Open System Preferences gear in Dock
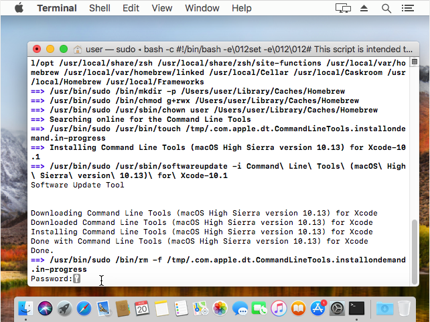This screenshot has height=322, width=430. 337,309
